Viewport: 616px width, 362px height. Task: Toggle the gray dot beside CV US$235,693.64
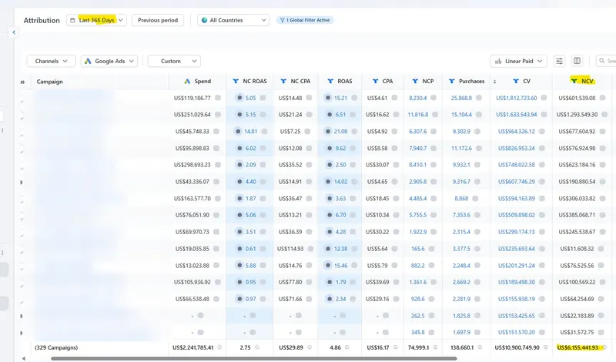click(x=542, y=249)
